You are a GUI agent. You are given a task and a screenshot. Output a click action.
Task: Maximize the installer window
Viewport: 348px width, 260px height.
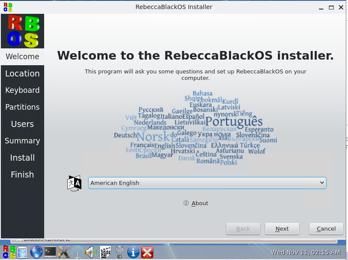[x=331, y=7]
